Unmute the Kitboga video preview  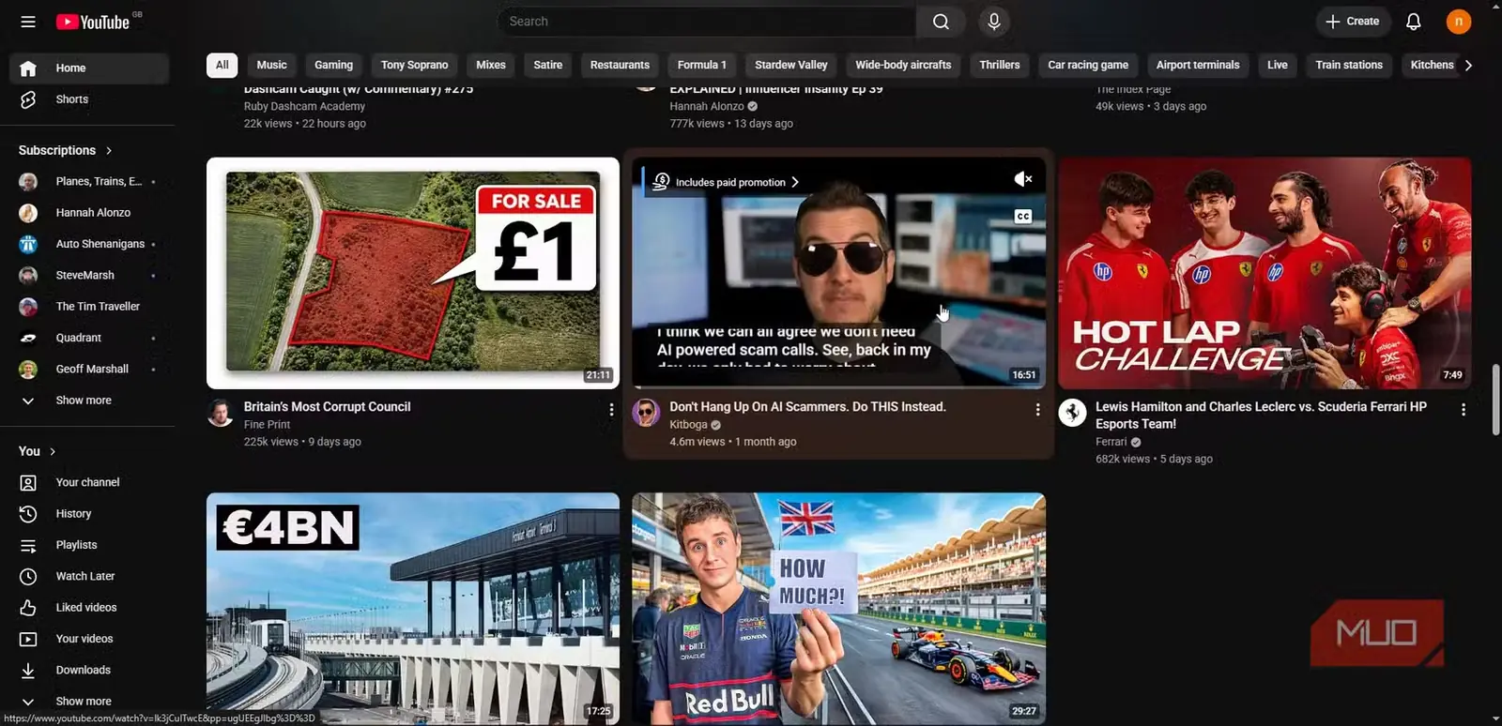tap(1022, 179)
